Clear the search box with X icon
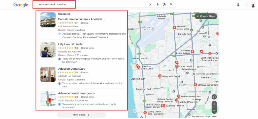Viewport: 258px width, 119px height. point(150,5)
